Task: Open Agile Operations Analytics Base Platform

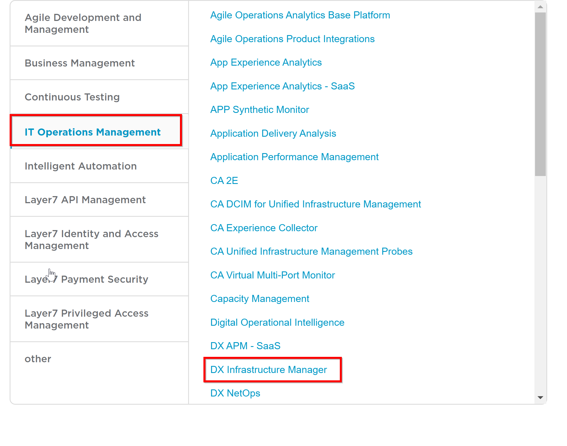Action: pos(300,15)
